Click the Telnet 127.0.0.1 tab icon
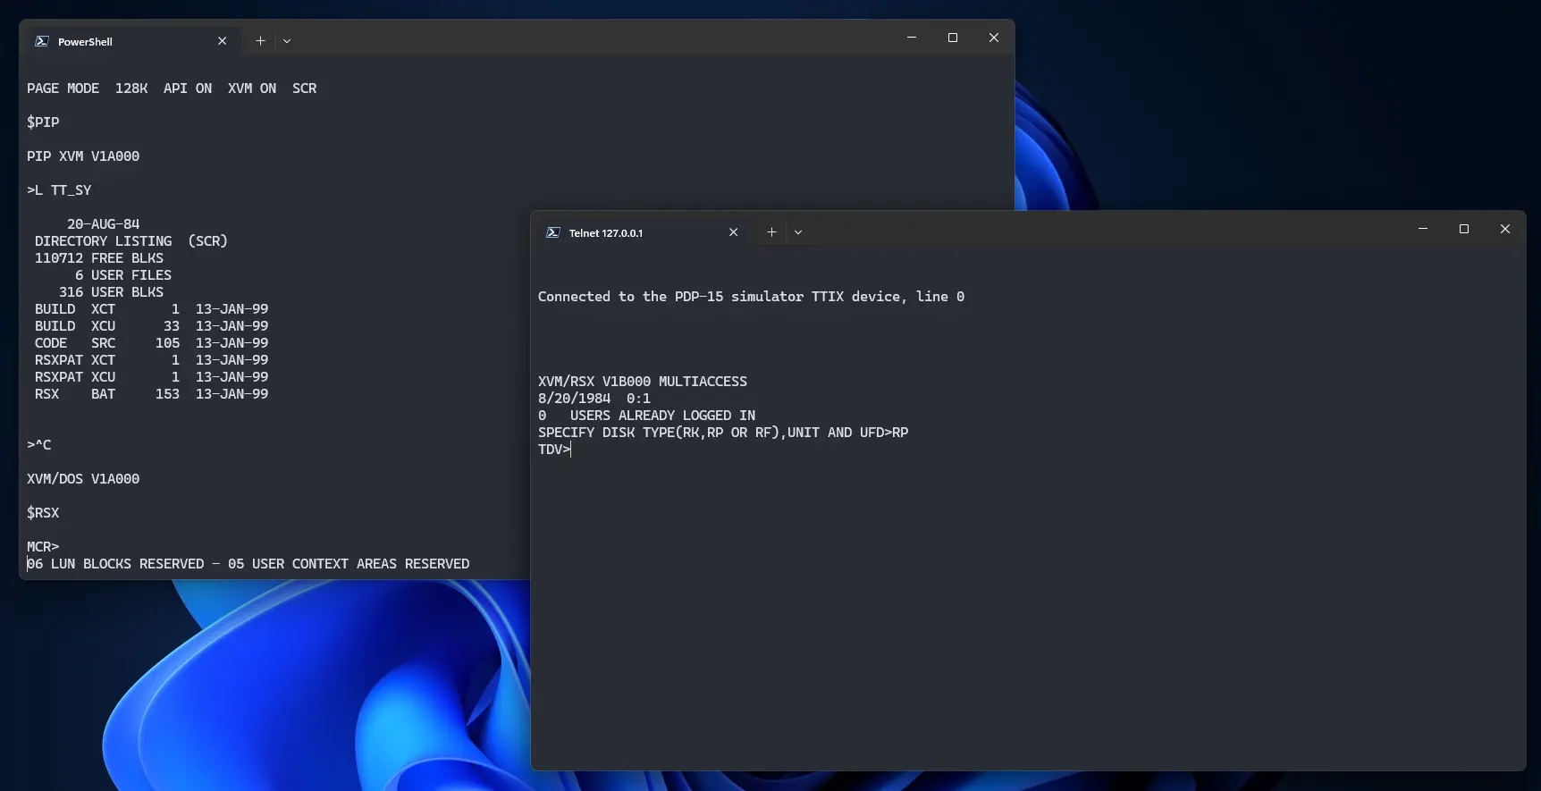This screenshot has width=1541, height=791. [x=553, y=232]
